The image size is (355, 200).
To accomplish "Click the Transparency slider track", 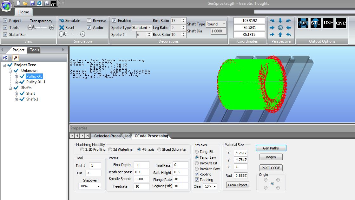I will click(x=41, y=28).
